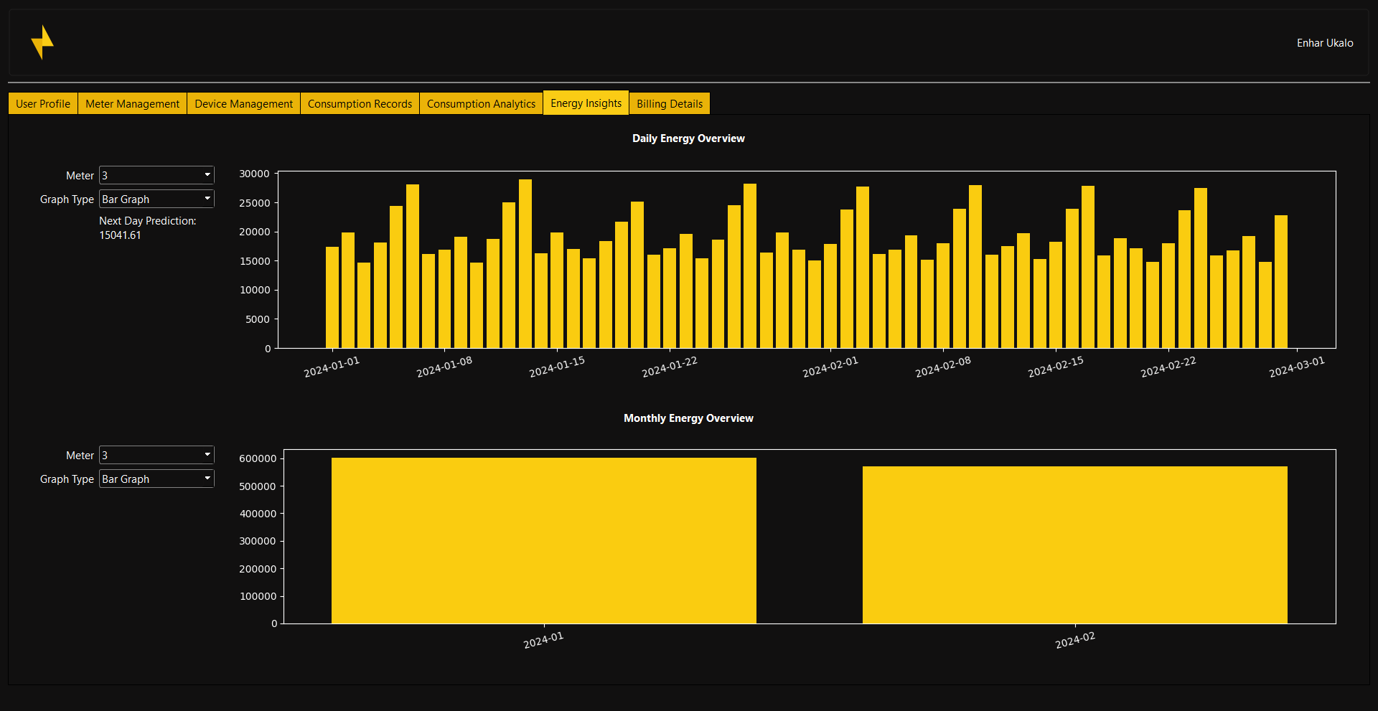Screen dimensions: 1378x711
Task: Click the 2024-03-01 daily axis label
Action: [1297, 367]
